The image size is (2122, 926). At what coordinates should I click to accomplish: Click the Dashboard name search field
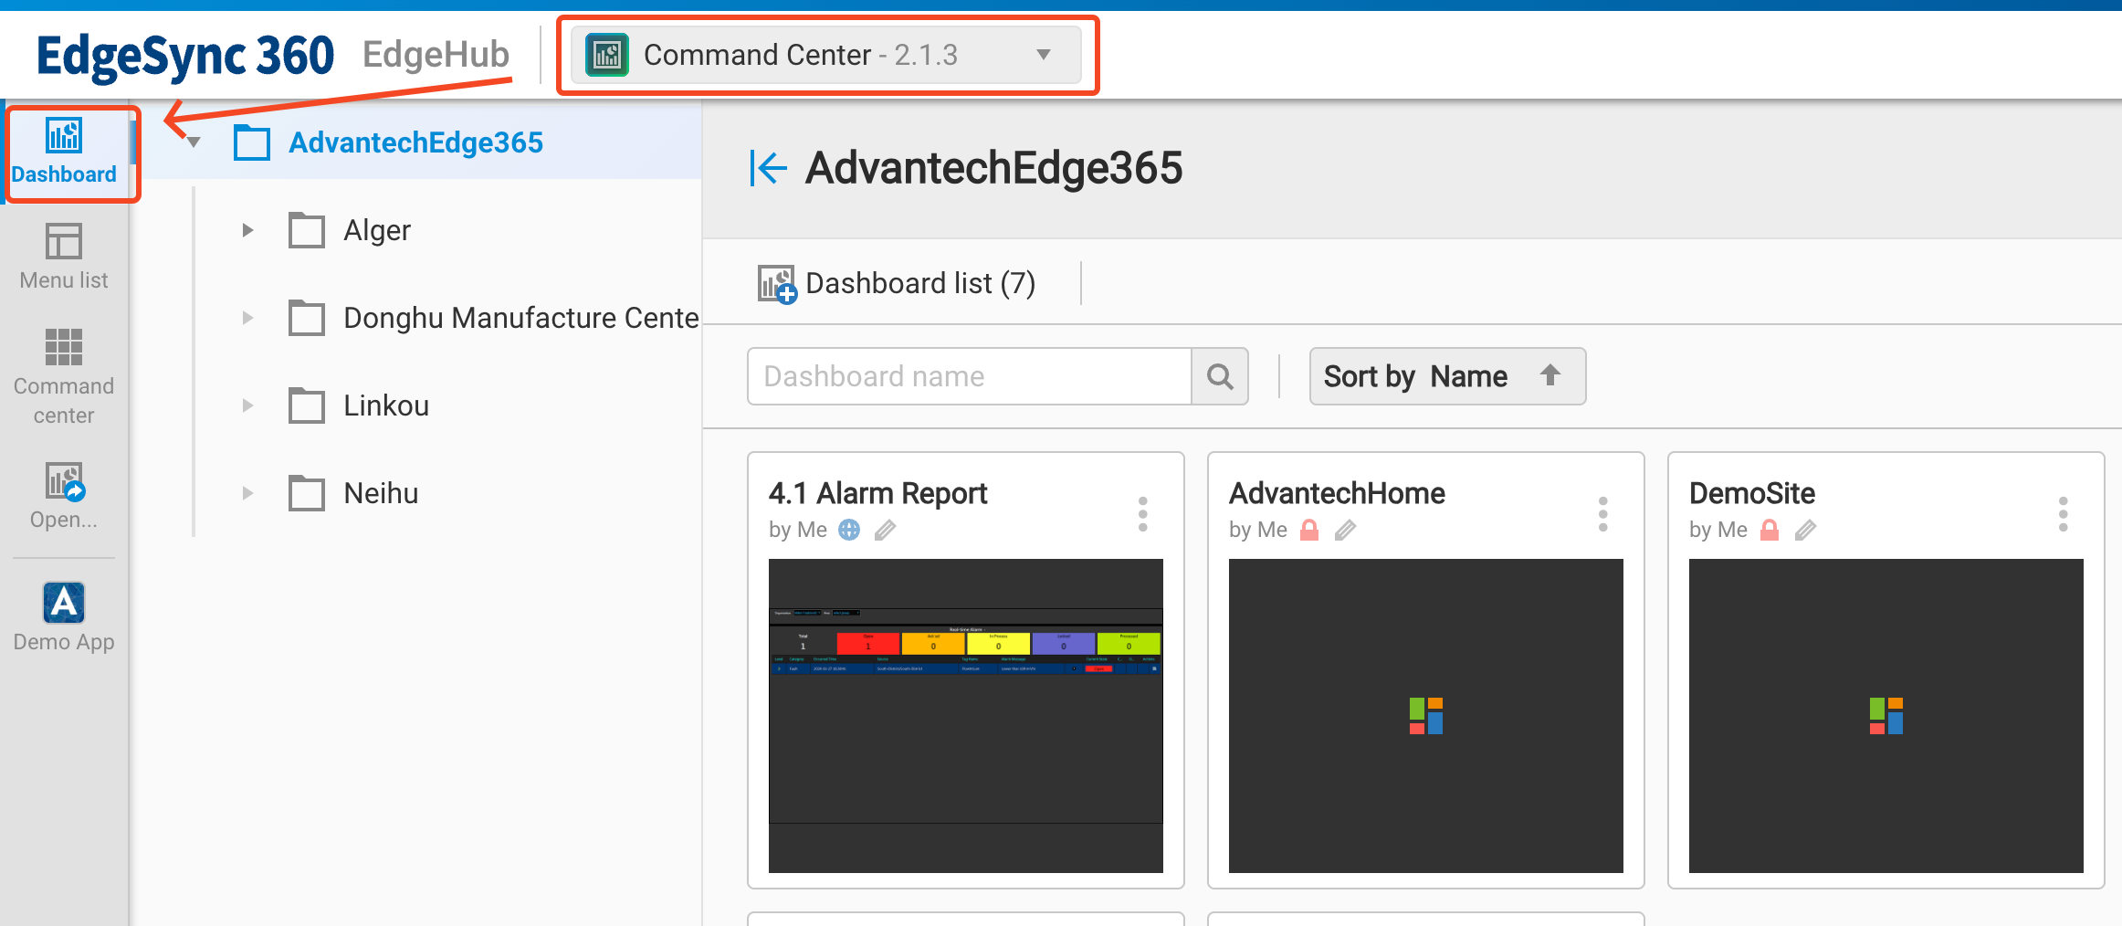point(968,376)
